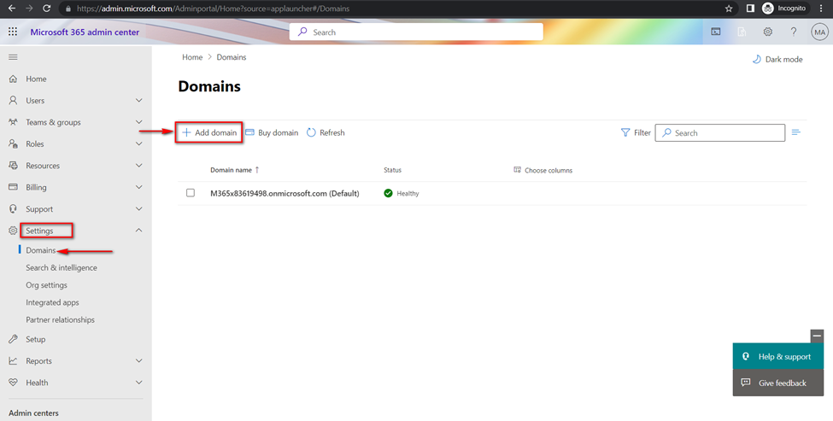Click the Home house icon in sidebar
This screenshot has height=421, width=833.
click(x=14, y=79)
